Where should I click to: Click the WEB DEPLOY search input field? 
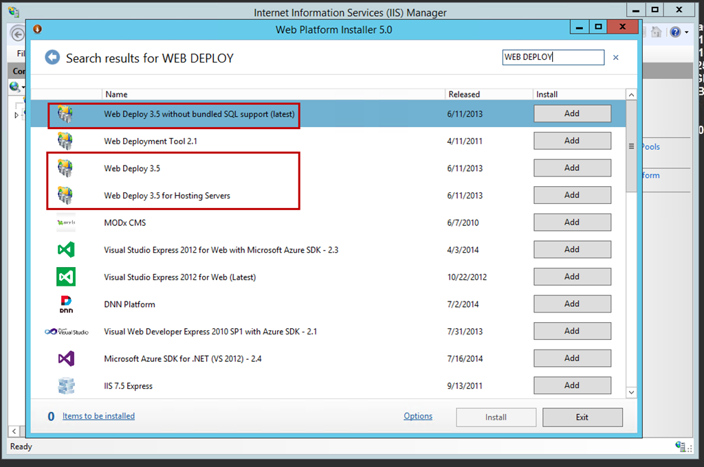click(x=553, y=57)
